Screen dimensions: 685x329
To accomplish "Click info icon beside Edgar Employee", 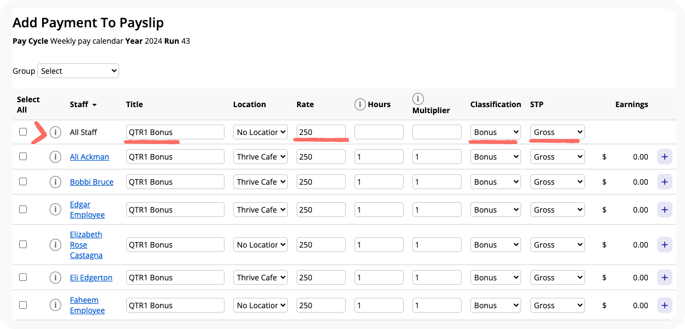I will coord(55,210).
